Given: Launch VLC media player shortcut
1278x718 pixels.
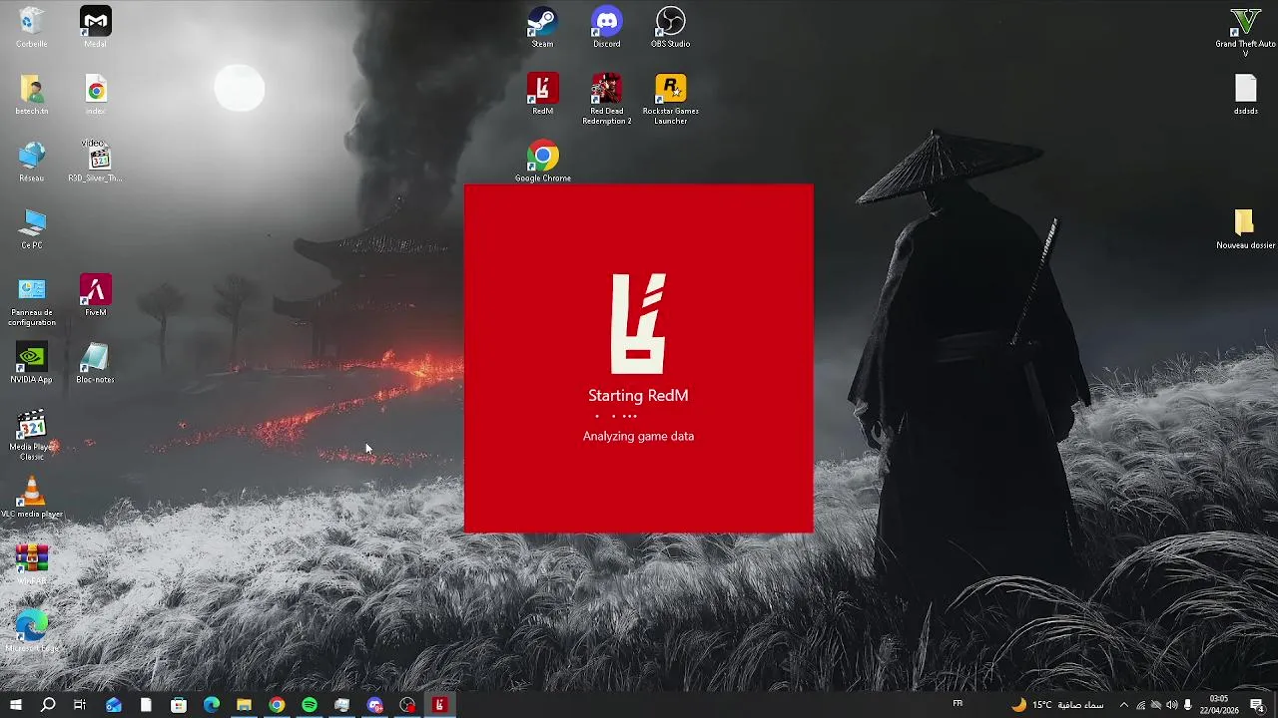Looking at the screenshot, I should (x=31, y=498).
